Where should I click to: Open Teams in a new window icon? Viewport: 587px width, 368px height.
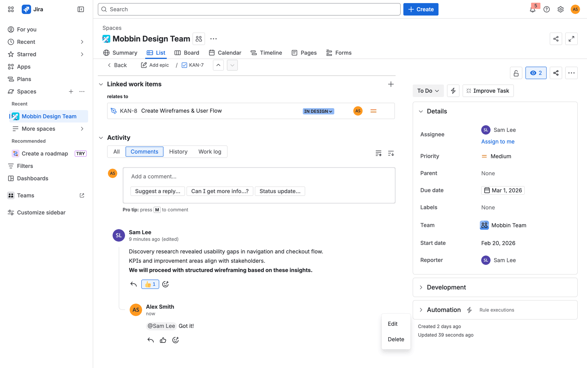tap(82, 195)
